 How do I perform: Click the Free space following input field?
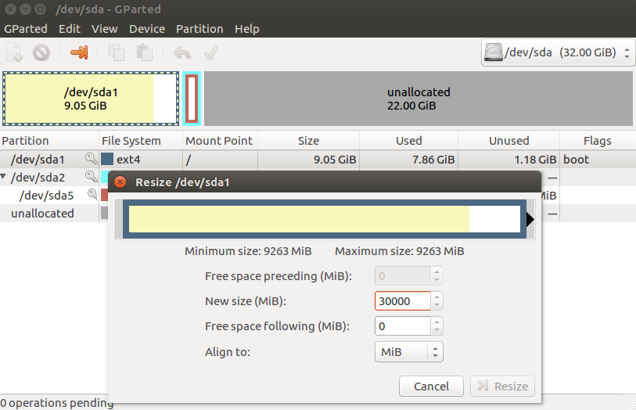tap(402, 326)
